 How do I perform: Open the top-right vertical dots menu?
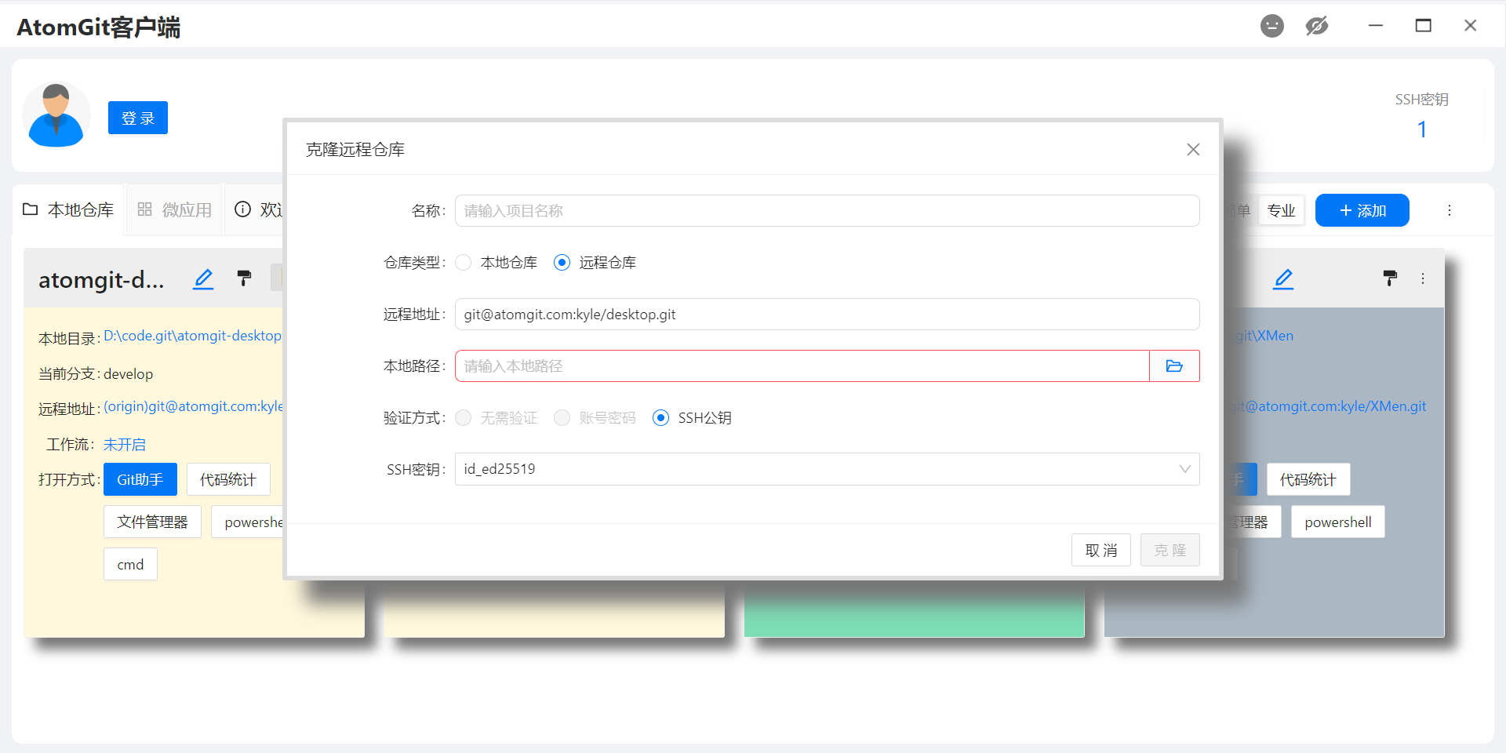(1450, 210)
